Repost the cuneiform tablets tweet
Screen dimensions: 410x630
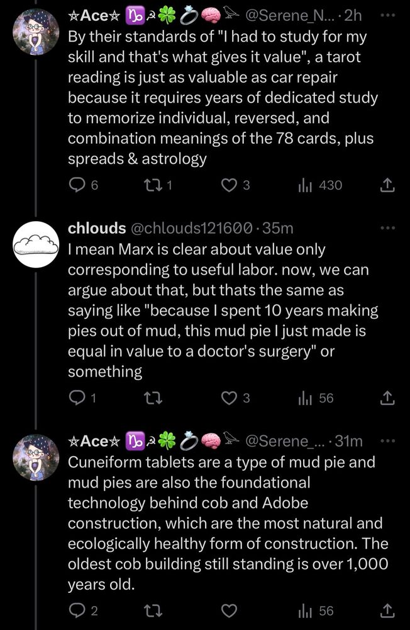153,610
